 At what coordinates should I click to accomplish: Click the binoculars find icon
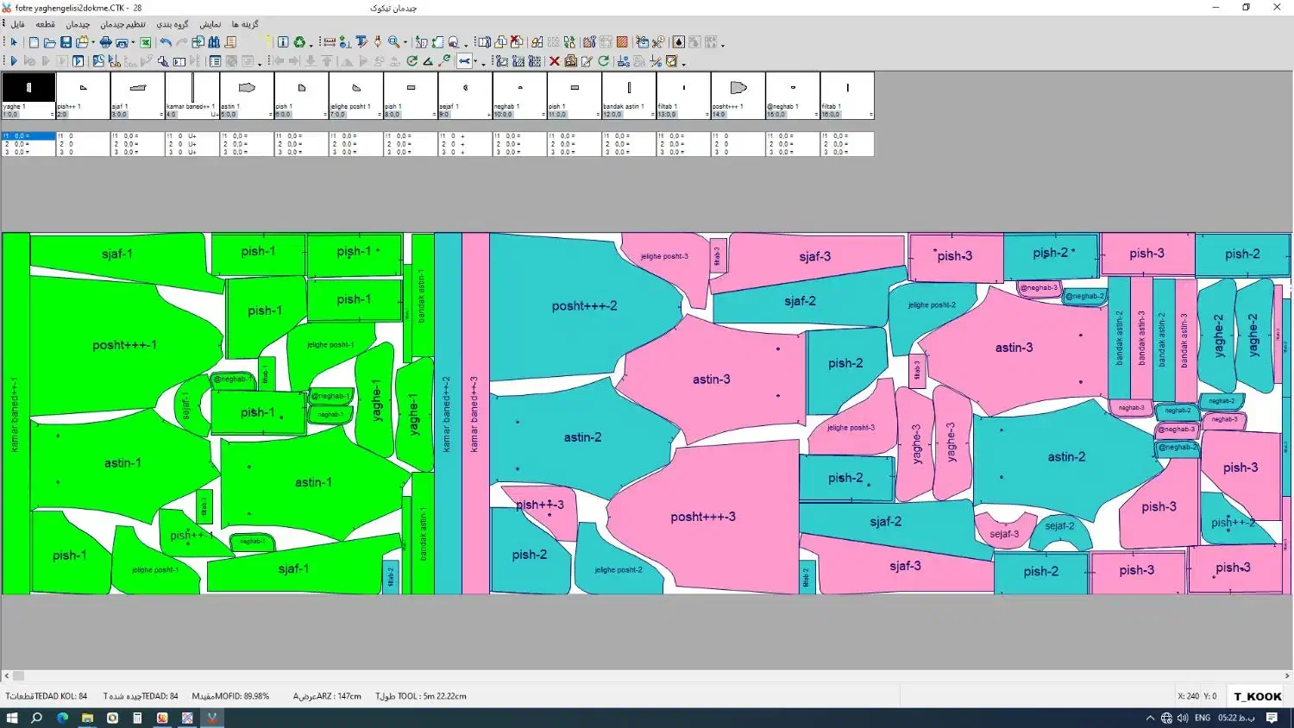pos(214,42)
